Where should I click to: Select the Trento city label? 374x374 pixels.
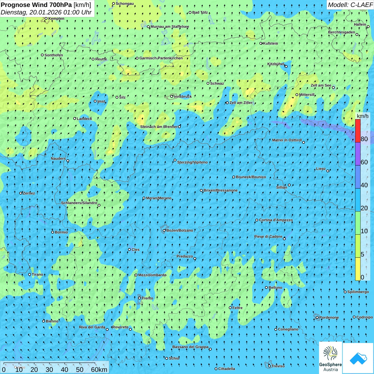pyautogui.click(x=147, y=298)
